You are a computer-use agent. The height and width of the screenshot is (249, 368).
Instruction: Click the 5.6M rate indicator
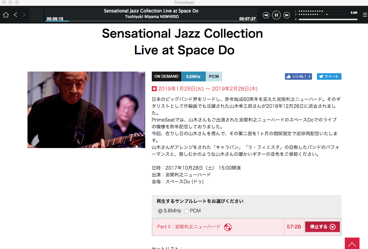point(354,13)
